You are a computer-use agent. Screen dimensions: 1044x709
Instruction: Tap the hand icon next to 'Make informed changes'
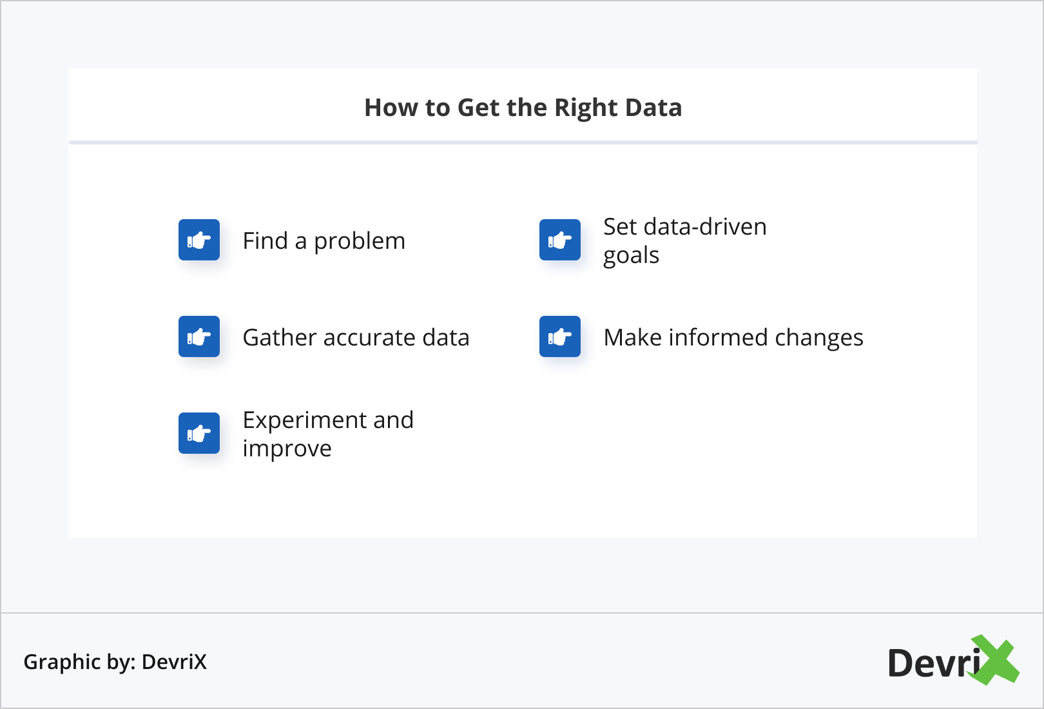(x=560, y=336)
